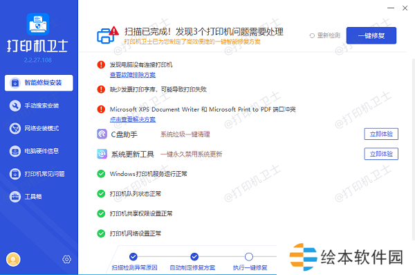Click the 智能修复安装 icon

15,82
